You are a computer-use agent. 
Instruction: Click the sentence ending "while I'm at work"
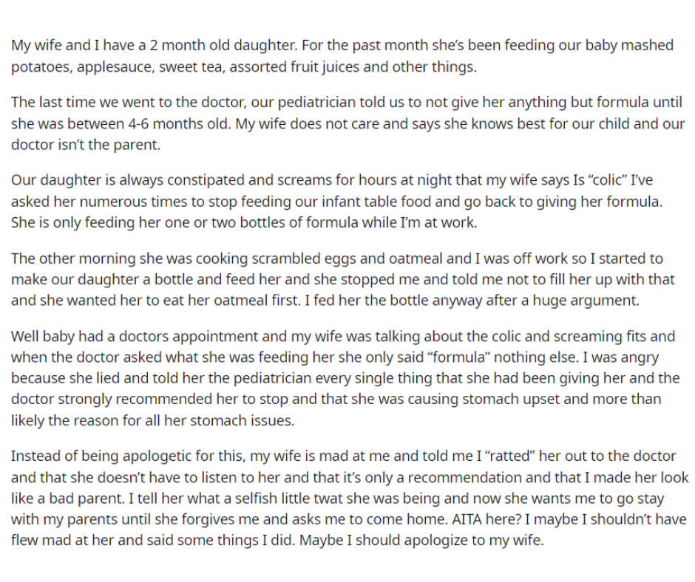tap(244, 222)
